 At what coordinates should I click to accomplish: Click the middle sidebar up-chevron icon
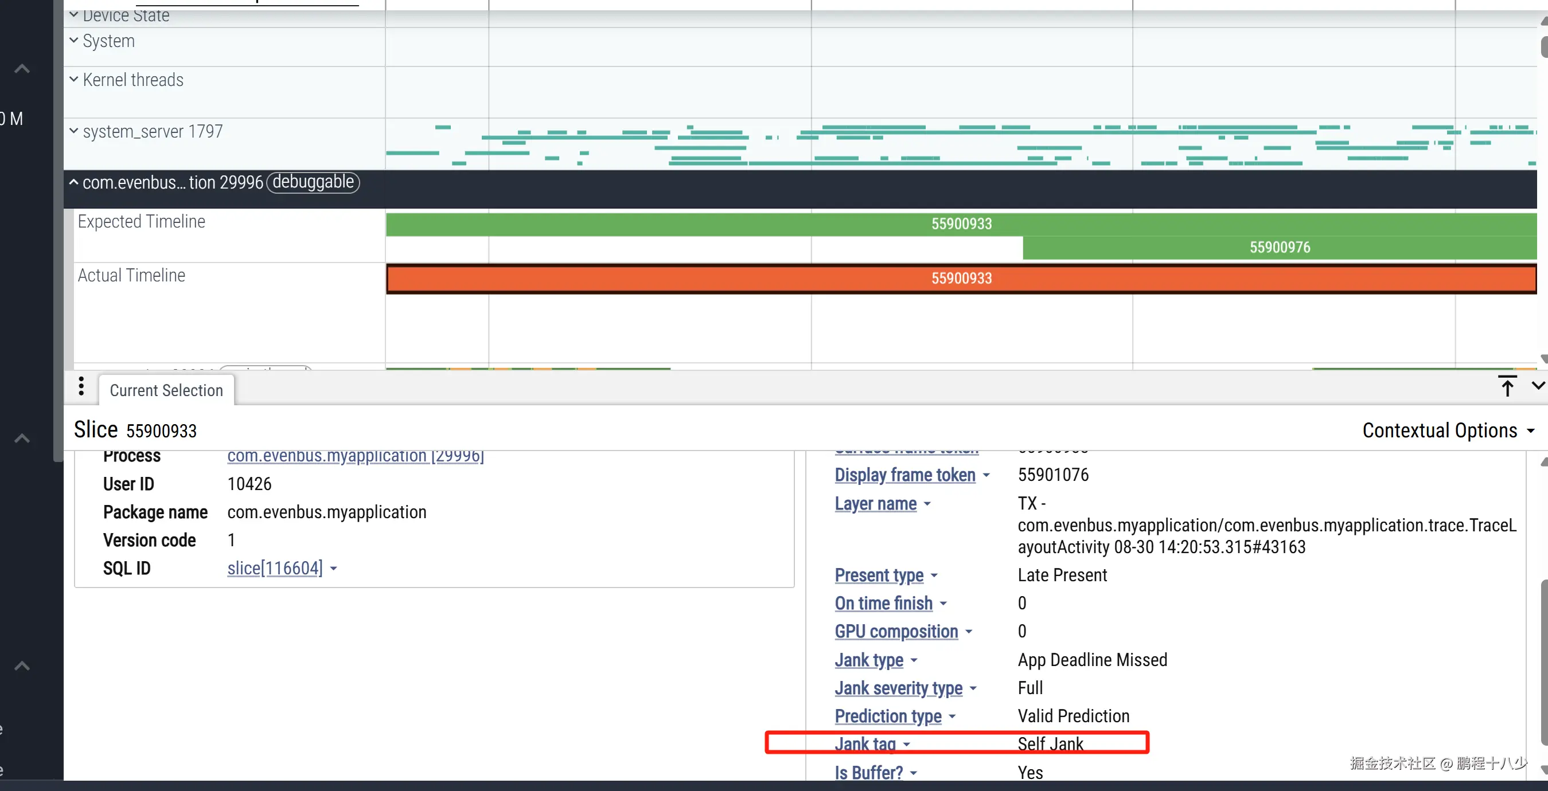point(22,438)
